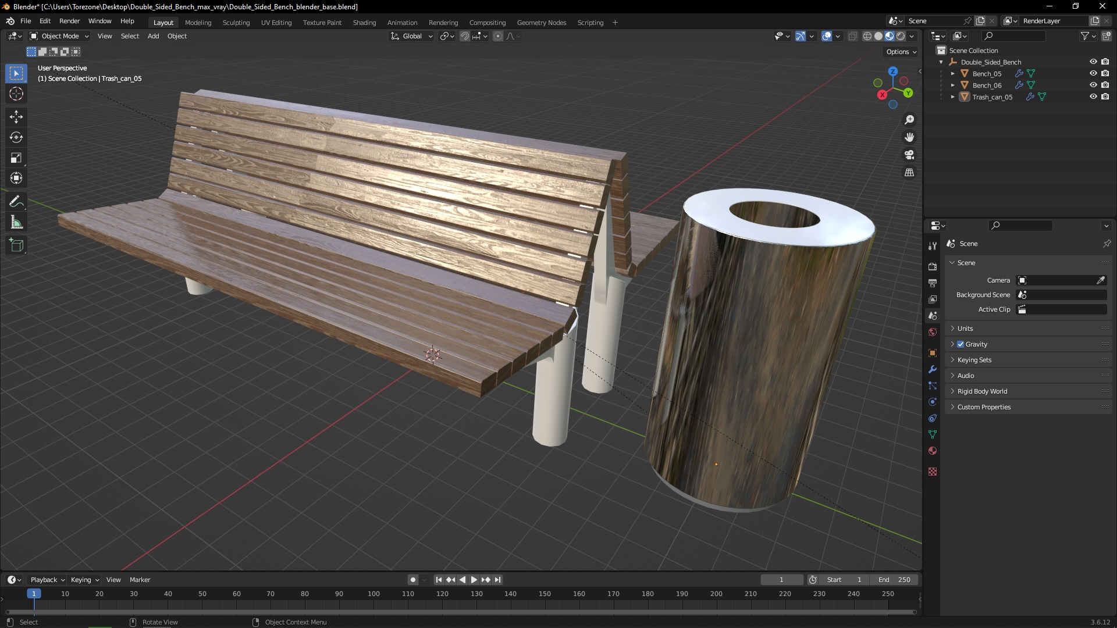Toggle the Gravity checkbox
Viewport: 1117px width, 628px height.
[961, 344]
